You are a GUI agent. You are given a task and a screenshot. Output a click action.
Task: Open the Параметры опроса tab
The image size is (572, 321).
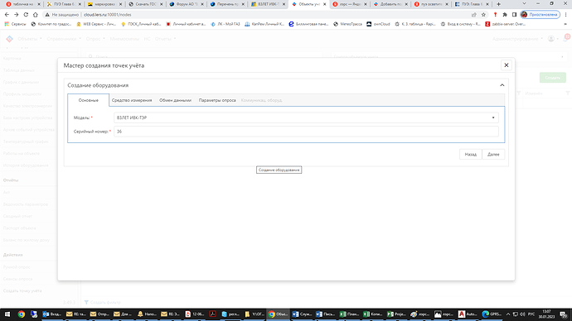(x=217, y=100)
